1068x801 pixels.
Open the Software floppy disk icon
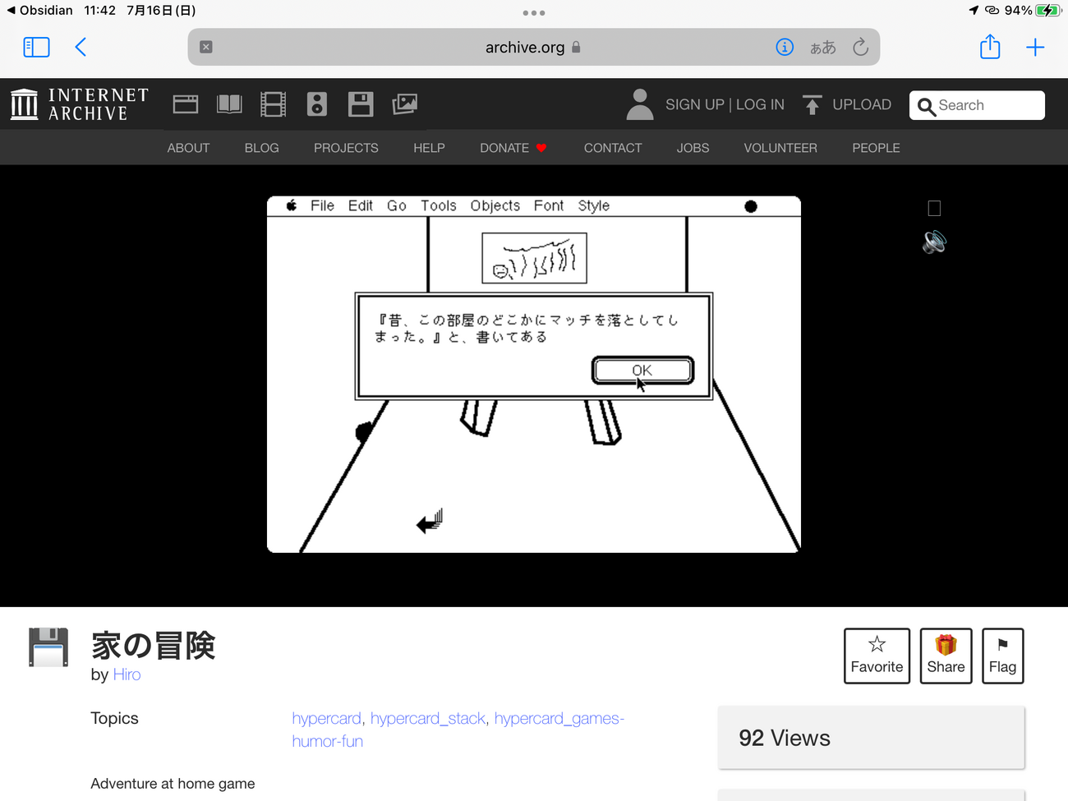pyautogui.click(x=361, y=104)
